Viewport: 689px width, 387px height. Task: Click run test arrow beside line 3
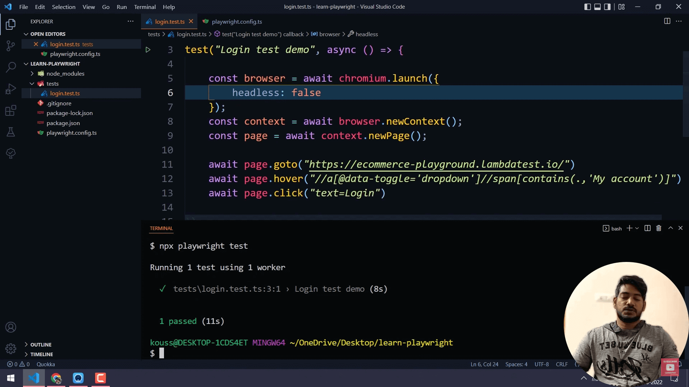coord(148,50)
